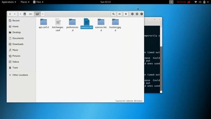The image size is (211, 119).
Task: Open the Files hamburger view menu
Action: pos(126,14)
